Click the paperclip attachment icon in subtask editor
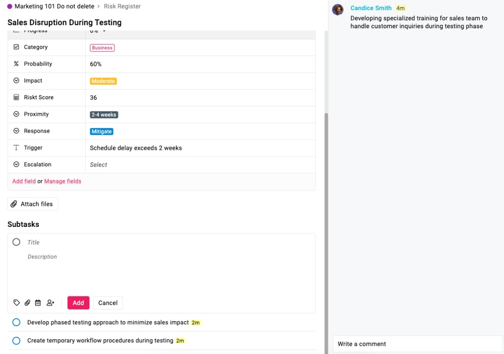This screenshot has height=354, width=504. coord(28,303)
